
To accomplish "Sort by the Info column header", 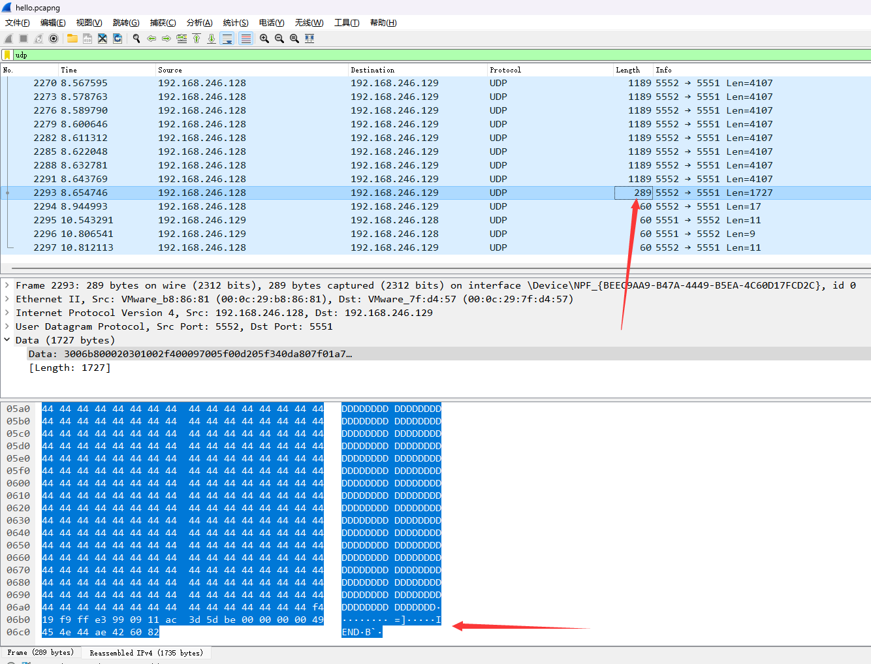I will click(762, 70).
